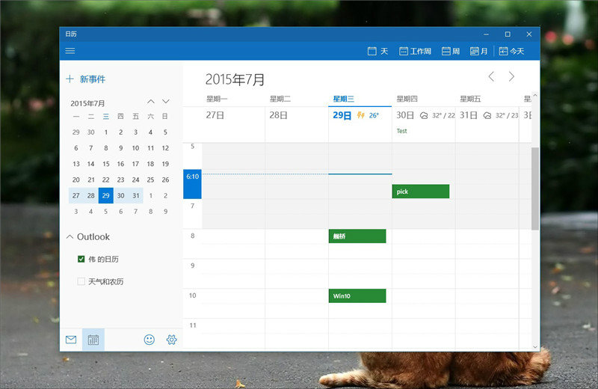
Task: Maximize the 日历 window
Action: (x=508, y=34)
